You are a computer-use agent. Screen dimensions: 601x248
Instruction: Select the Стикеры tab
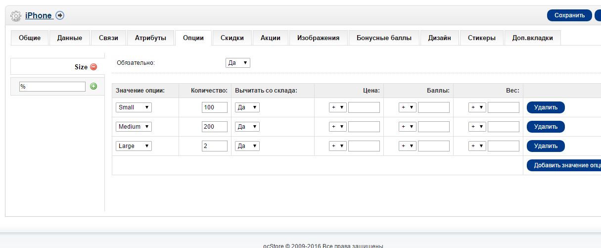point(482,38)
